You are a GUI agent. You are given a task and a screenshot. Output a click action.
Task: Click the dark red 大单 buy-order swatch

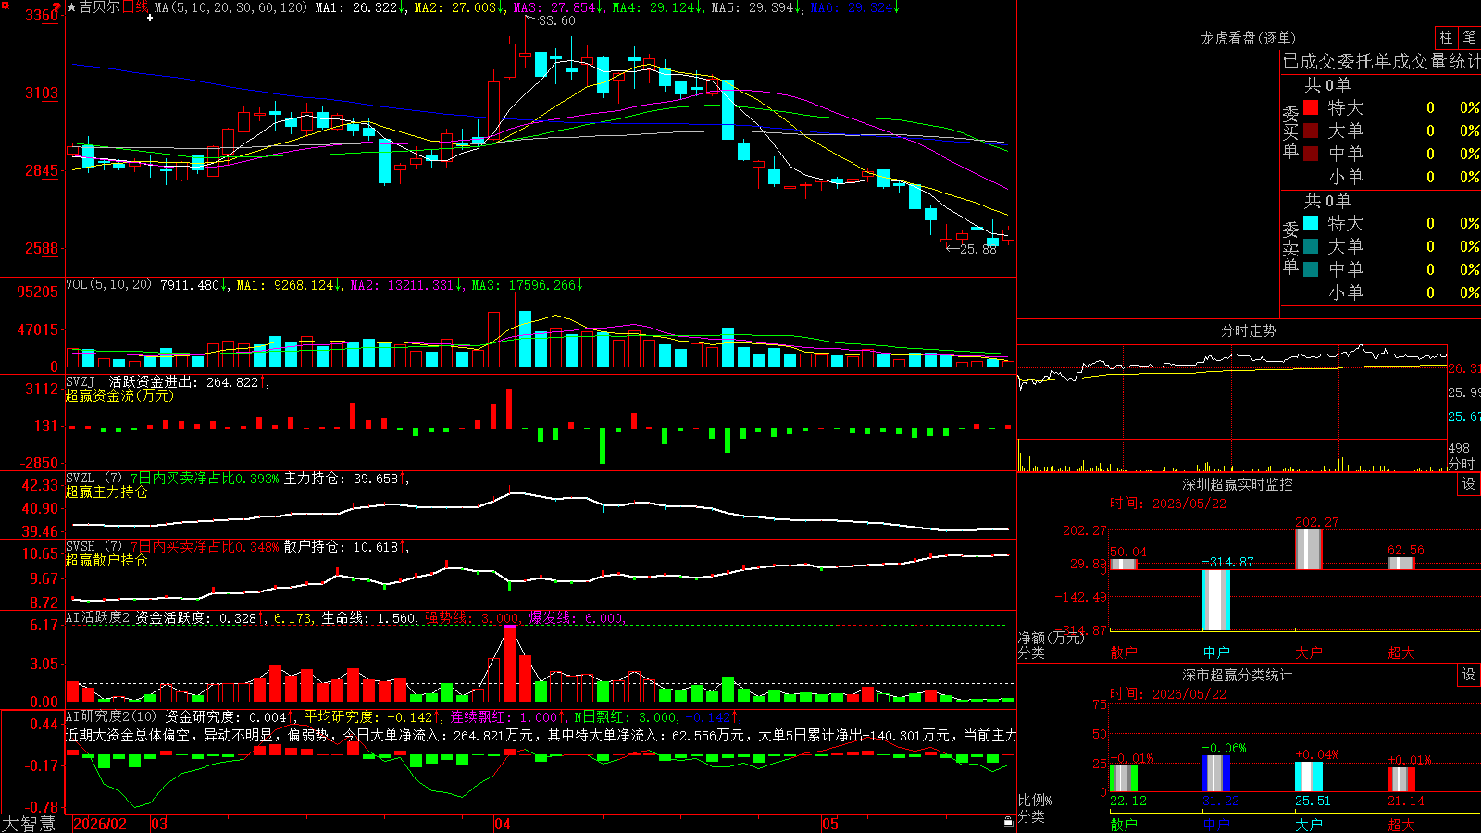[1311, 131]
